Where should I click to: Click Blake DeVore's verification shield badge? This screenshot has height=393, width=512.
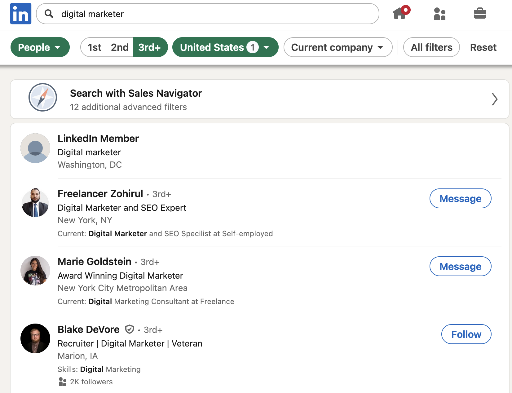(130, 329)
